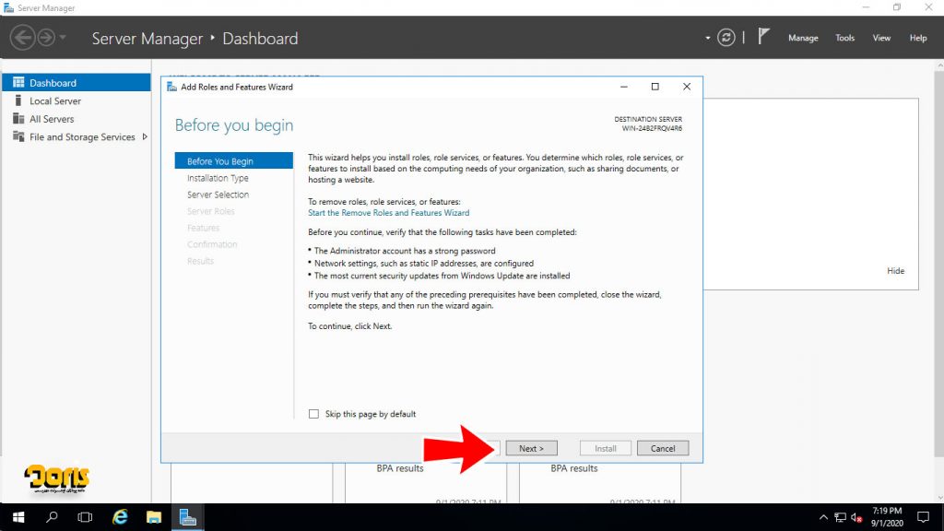Go to the Server Selection step
Screen dimensions: 944x531
tap(218, 195)
